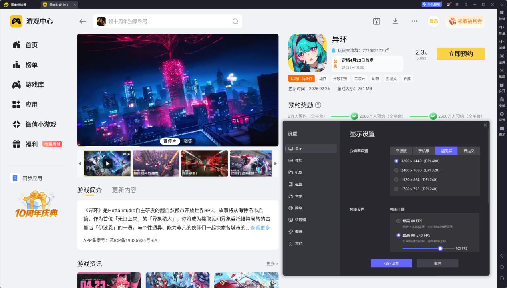Open the user account icon in title bar
Screen dimensions: 507x288
(448, 4)
